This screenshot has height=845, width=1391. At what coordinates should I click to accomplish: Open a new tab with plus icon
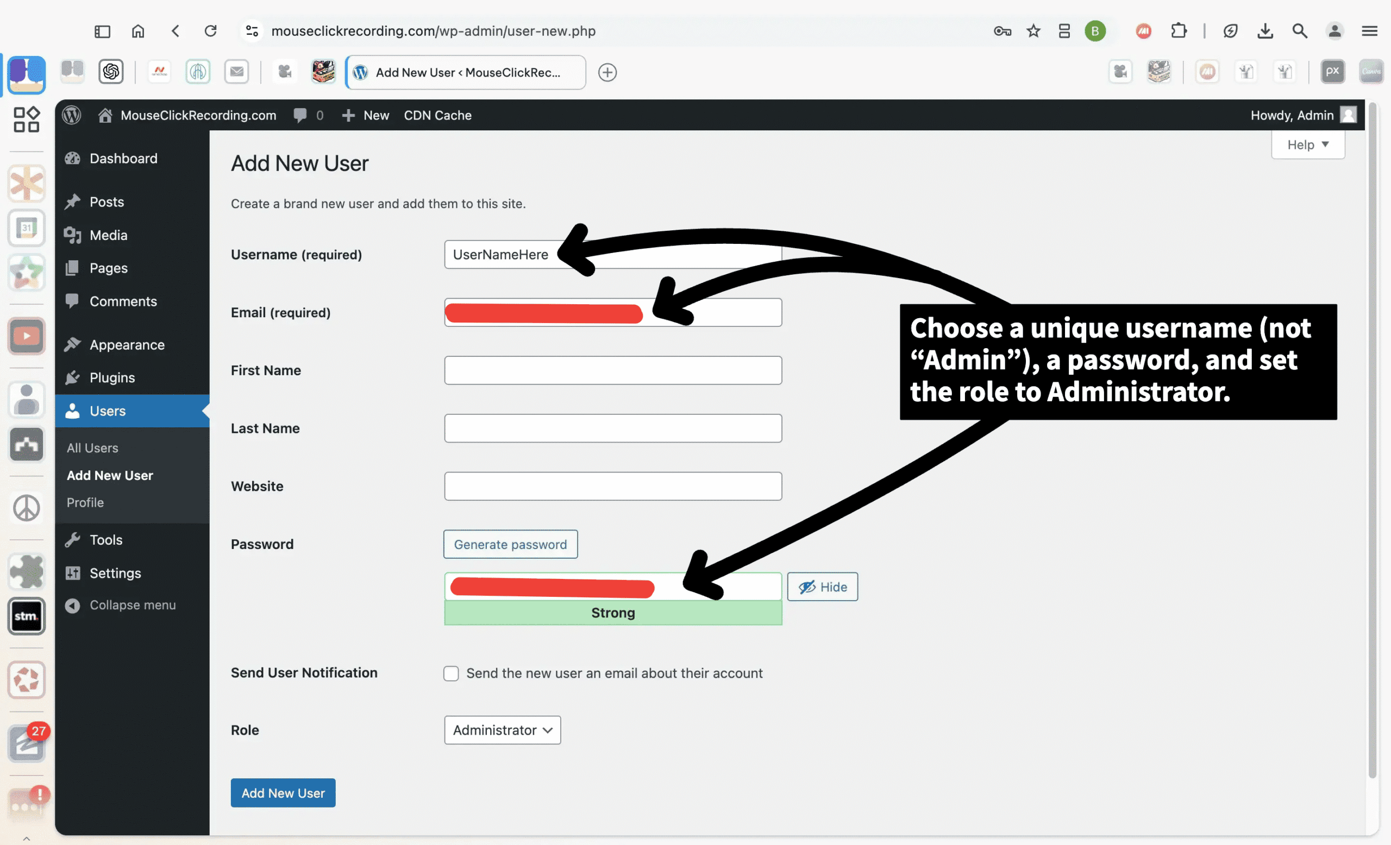click(607, 72)
